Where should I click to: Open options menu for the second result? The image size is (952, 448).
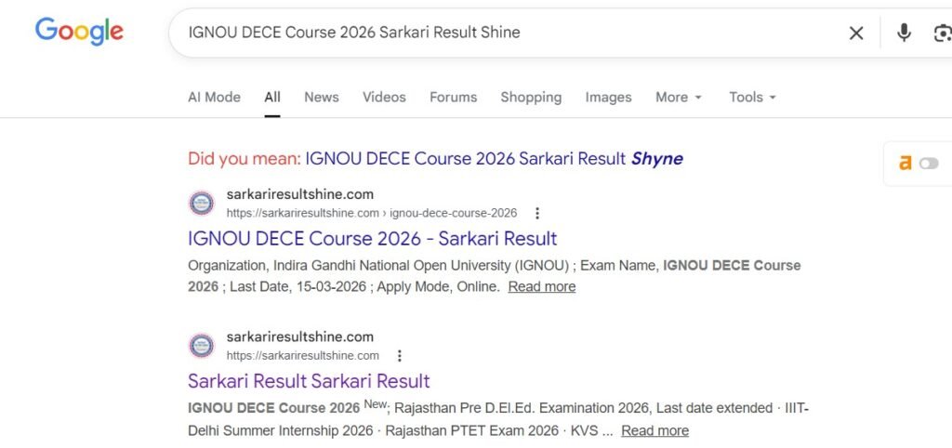(399, 356)
